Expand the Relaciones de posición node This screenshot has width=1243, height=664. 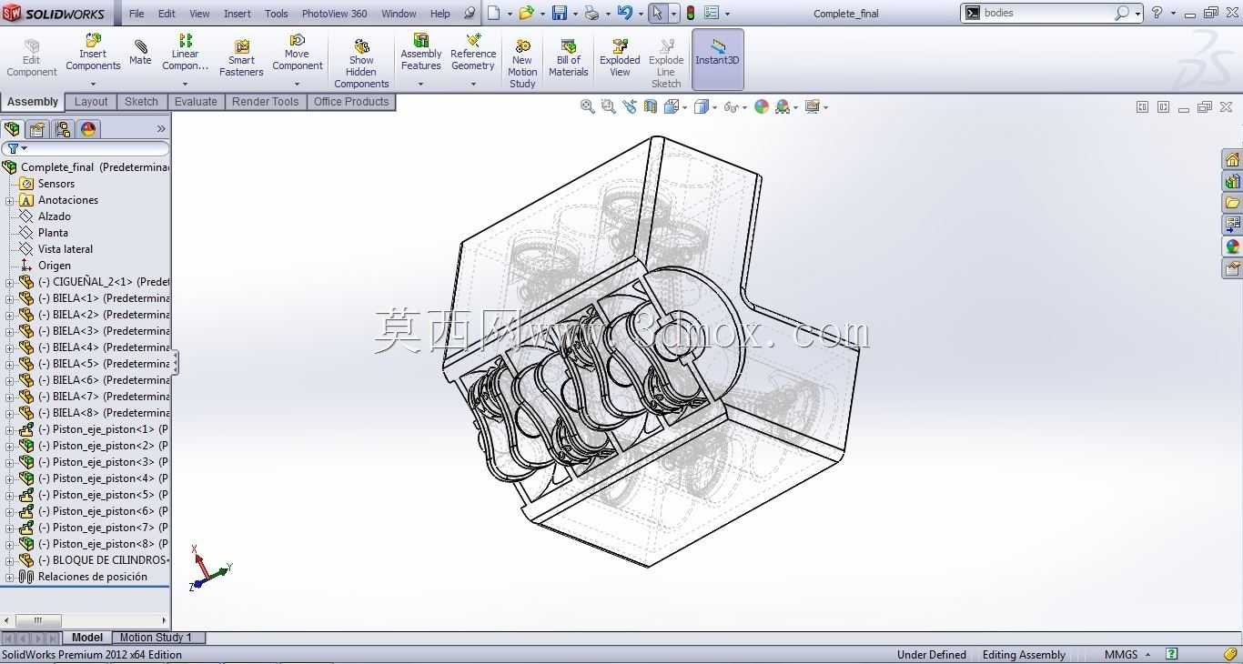point(9,577)
